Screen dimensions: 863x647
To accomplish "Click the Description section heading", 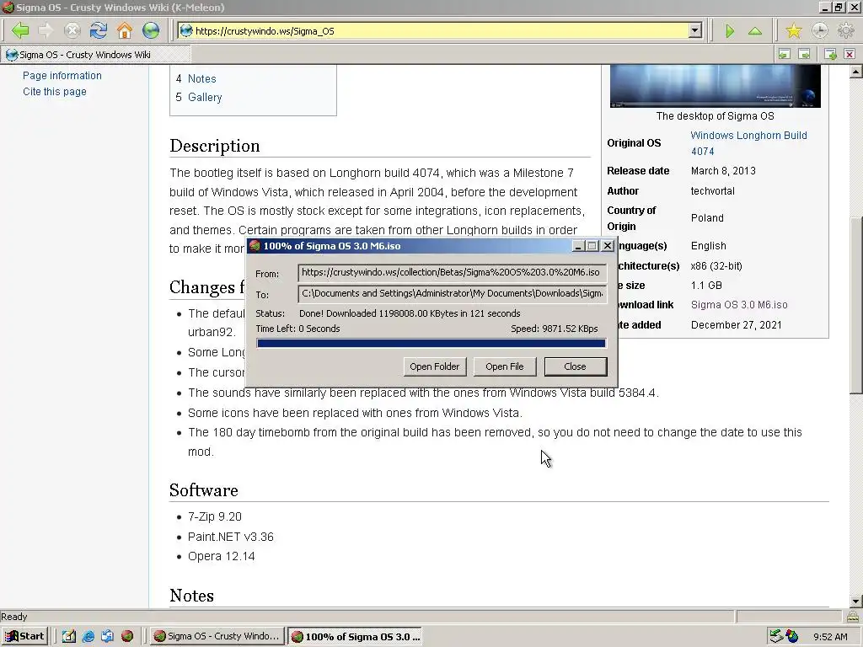I will pyautogui.click(x=215, y=146).
